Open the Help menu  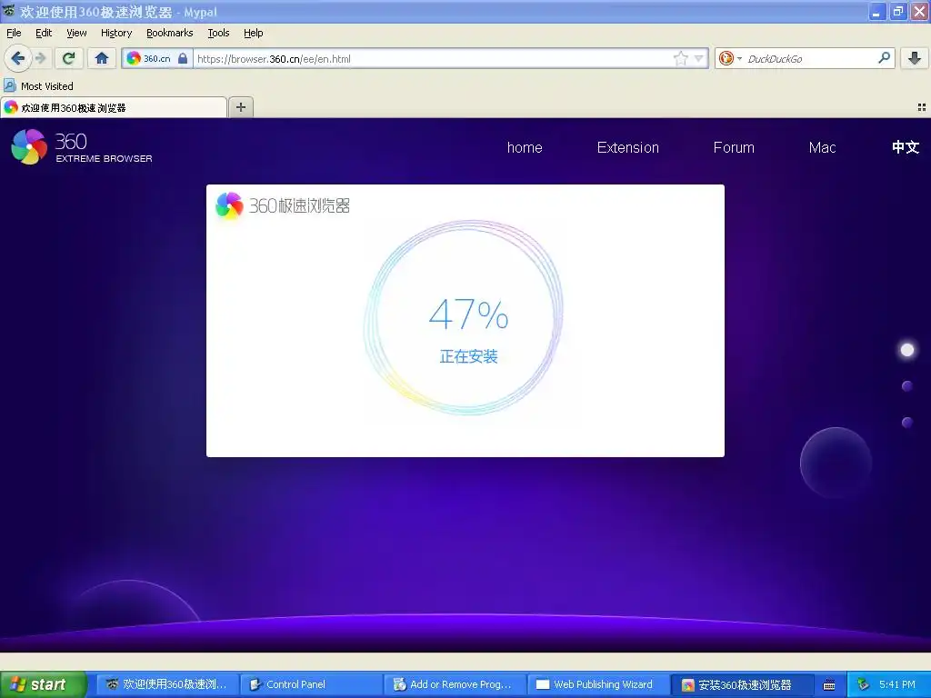(253, 33)
